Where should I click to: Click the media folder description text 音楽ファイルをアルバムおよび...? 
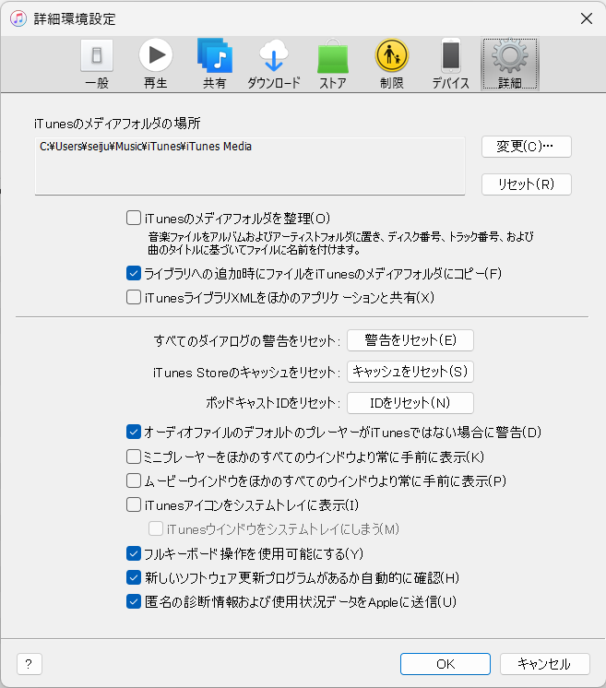340,243
